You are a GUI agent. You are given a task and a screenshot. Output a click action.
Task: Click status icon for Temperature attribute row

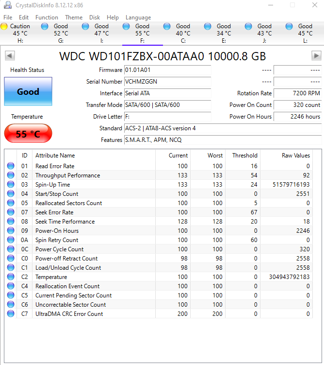[x=11, y=277]
